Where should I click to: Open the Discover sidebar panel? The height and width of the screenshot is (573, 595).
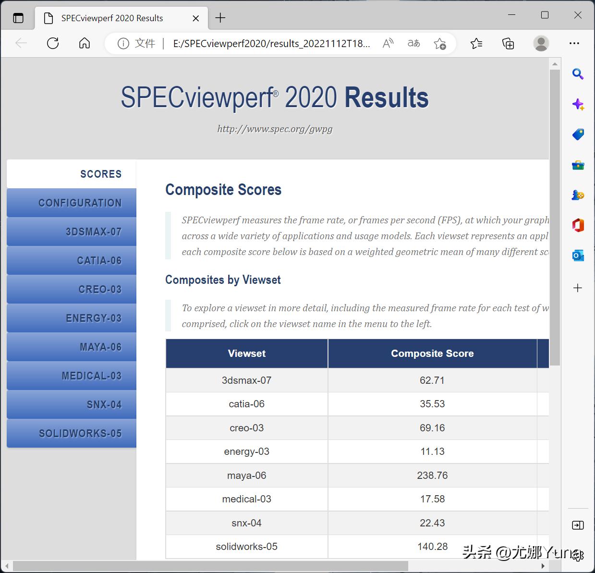(x=578, y=104)
